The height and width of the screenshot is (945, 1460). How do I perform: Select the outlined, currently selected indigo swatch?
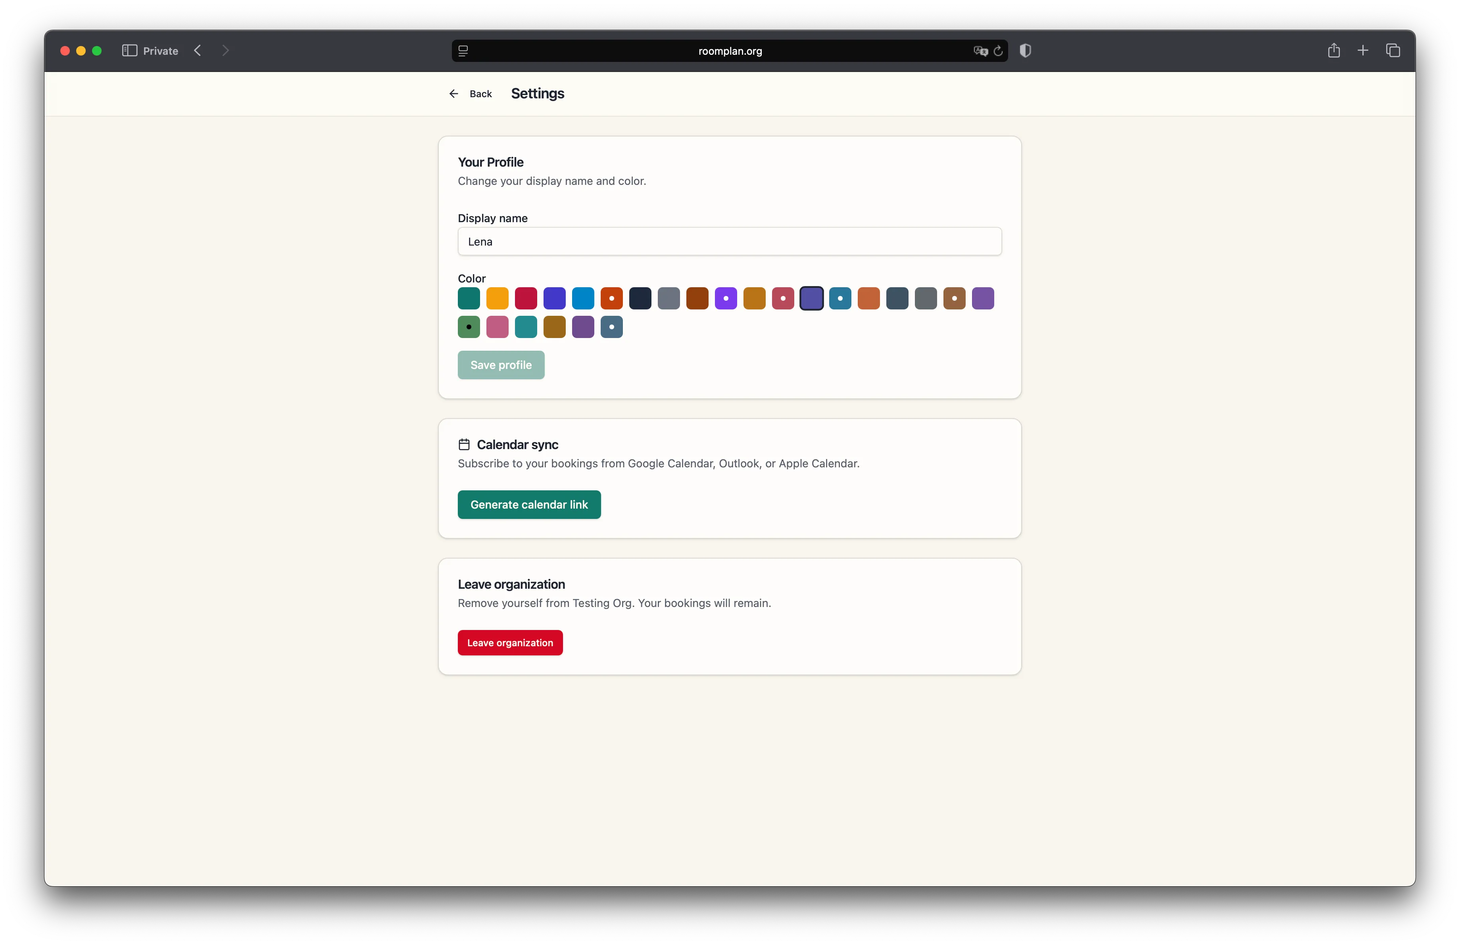[812, 299]
